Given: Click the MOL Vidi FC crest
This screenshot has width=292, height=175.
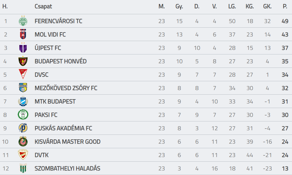Looking at the screenshot, I should (23, 34).
